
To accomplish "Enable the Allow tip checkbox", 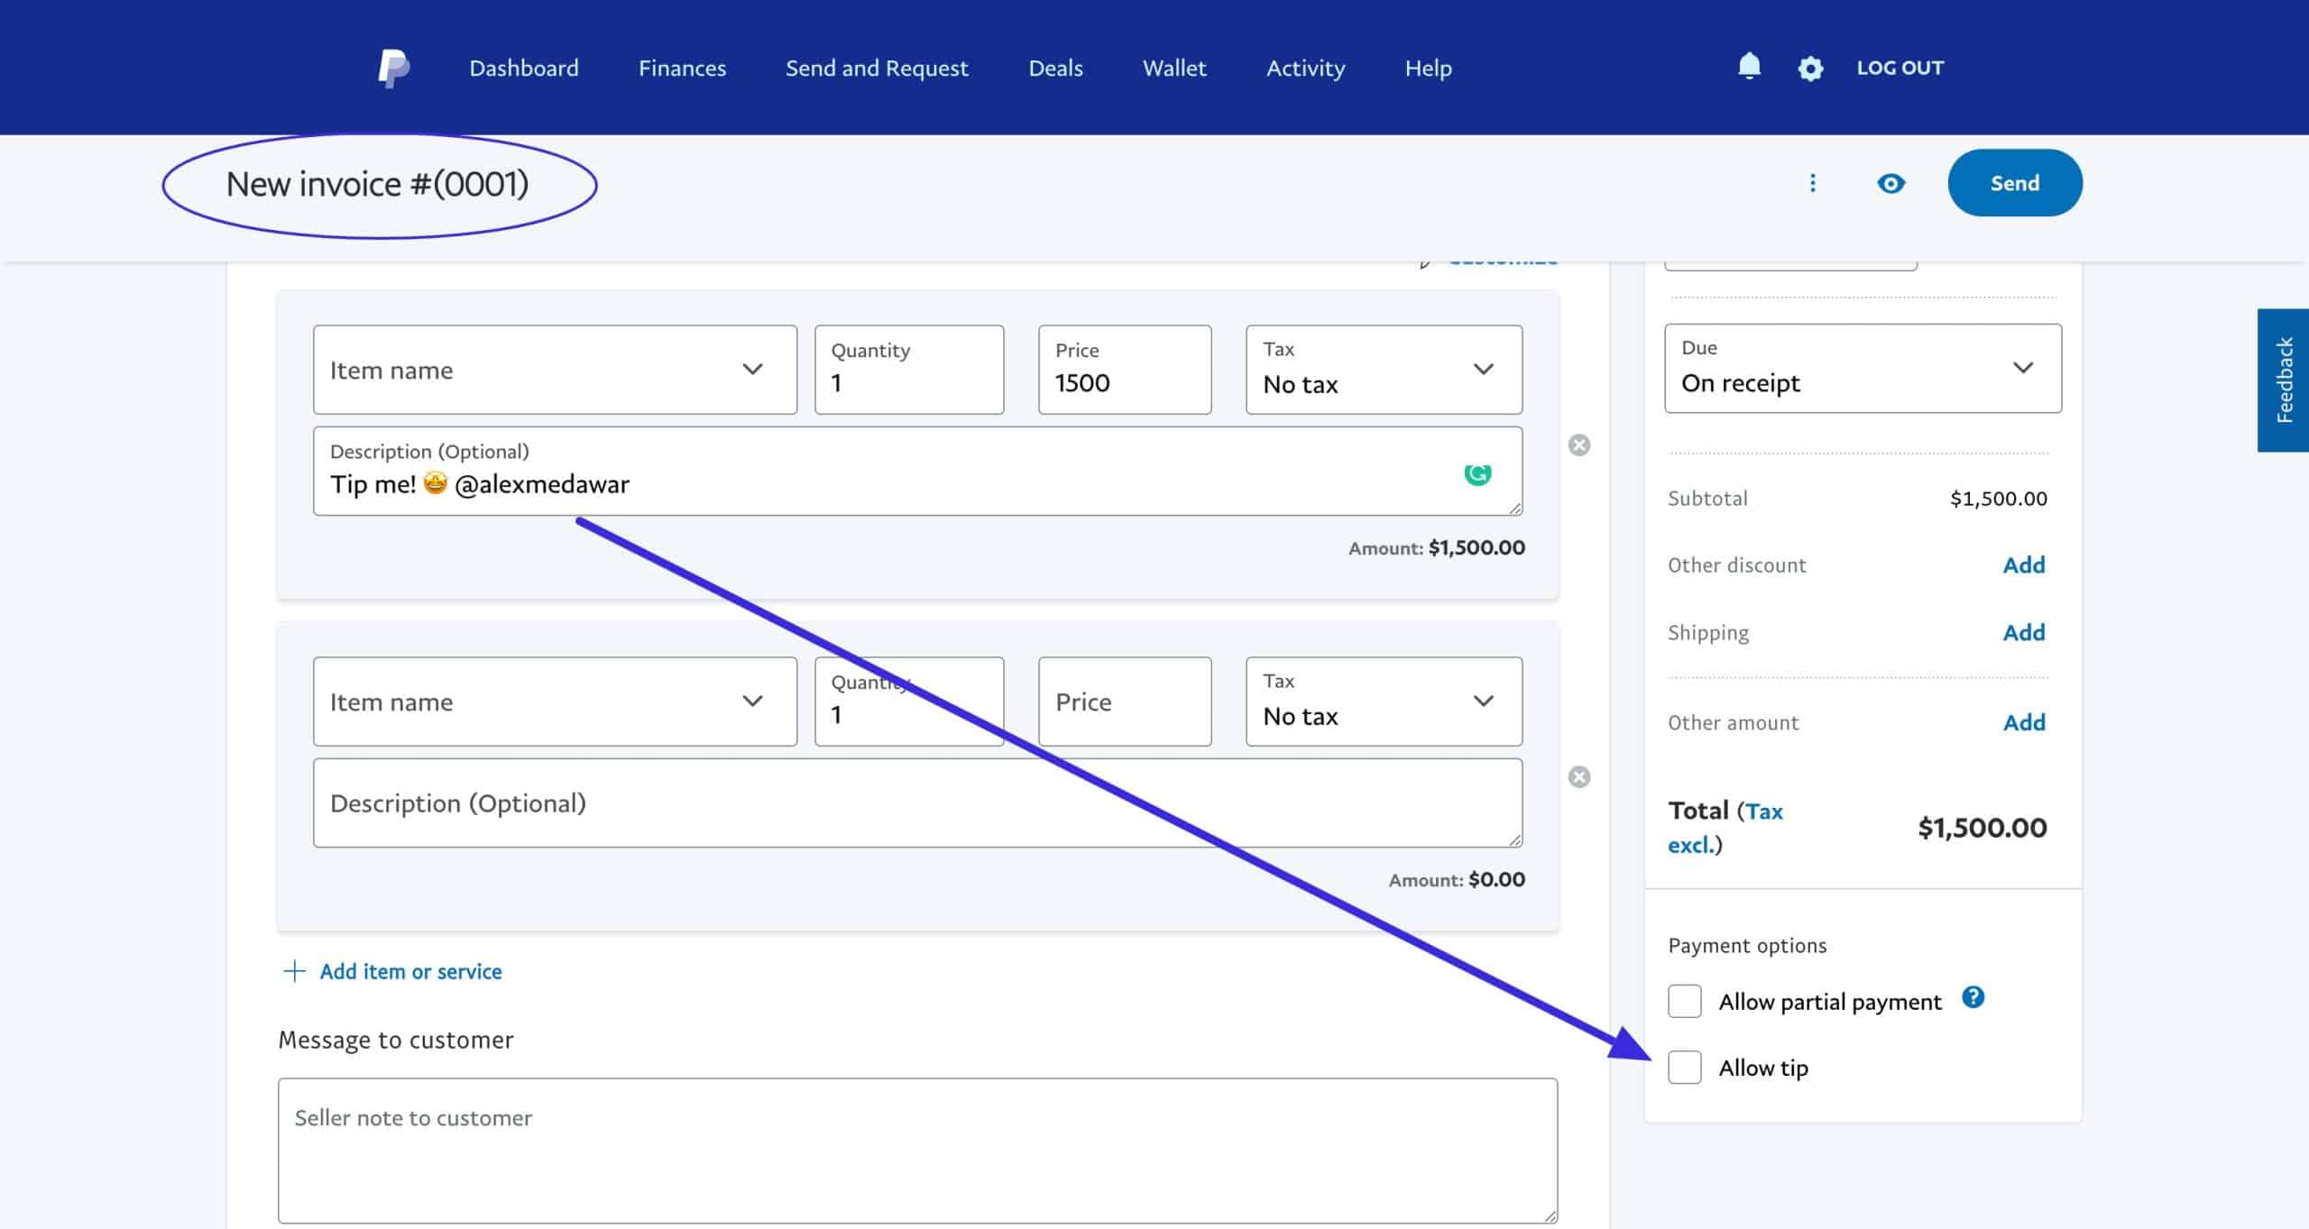I will click(x=1684, y=1068).
